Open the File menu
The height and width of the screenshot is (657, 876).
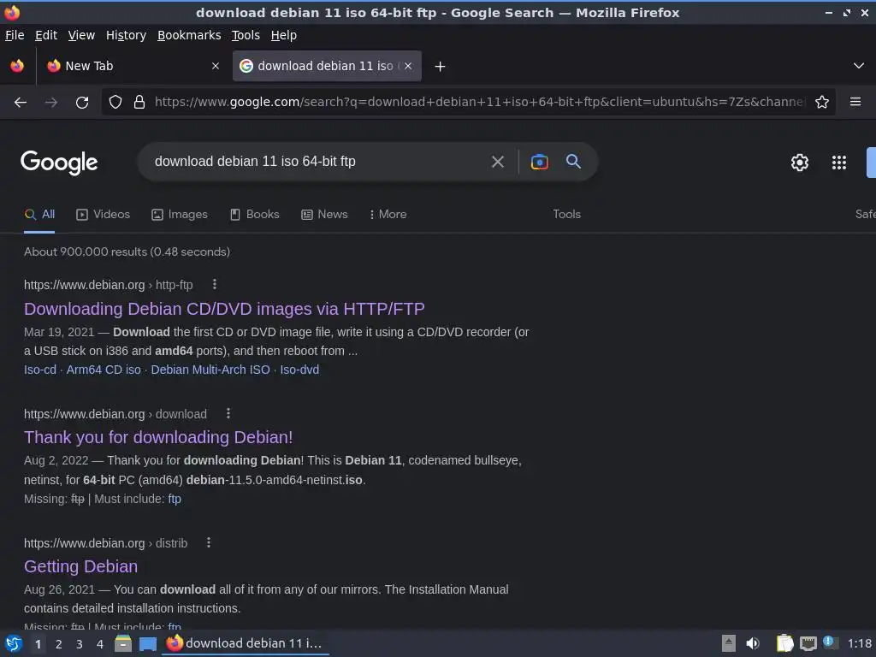pyautogui.click(x=15, y=35)
